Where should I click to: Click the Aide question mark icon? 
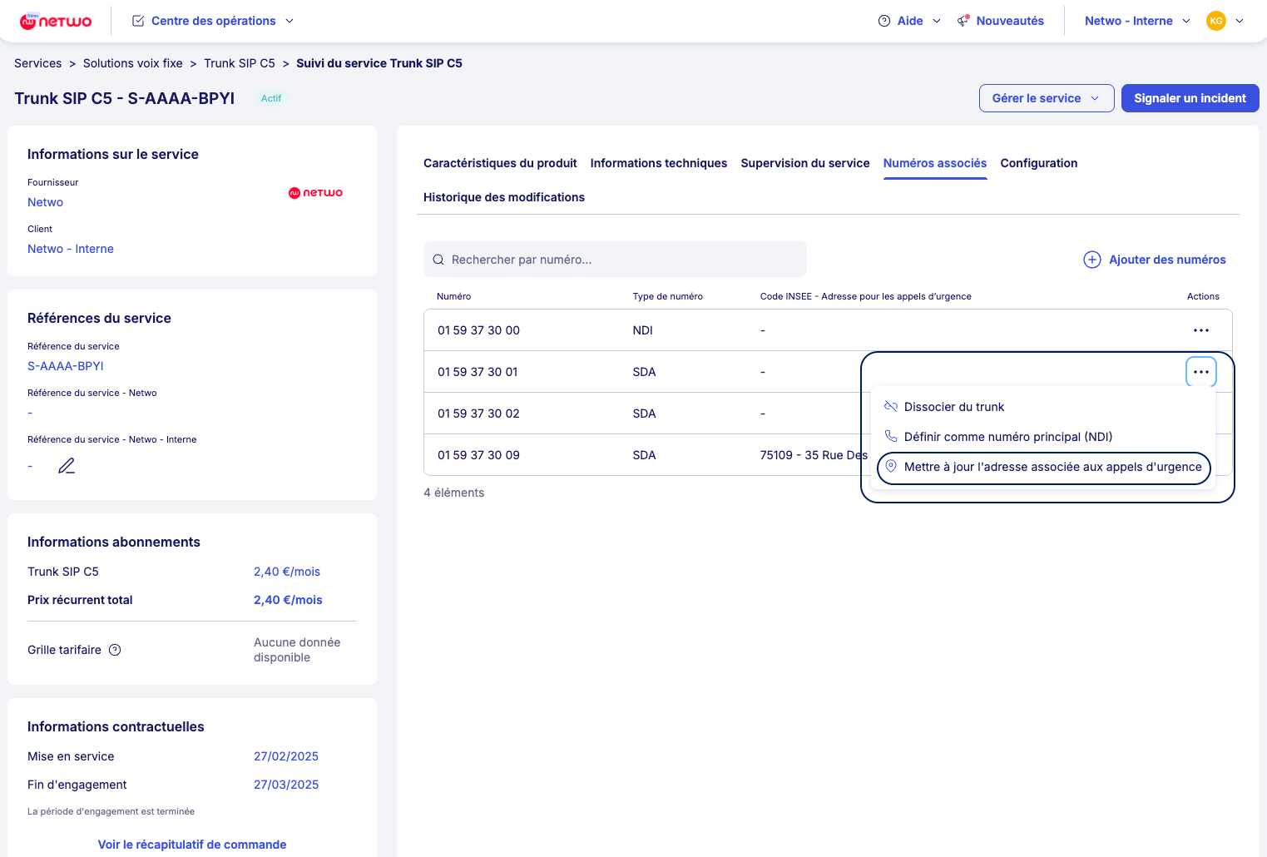click(x=884, y=21)
